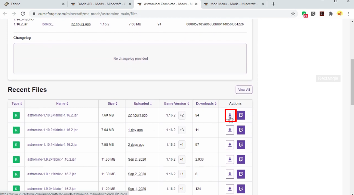
Task: Click the page vertical scrollbar thumb
Action: [352, 82]
